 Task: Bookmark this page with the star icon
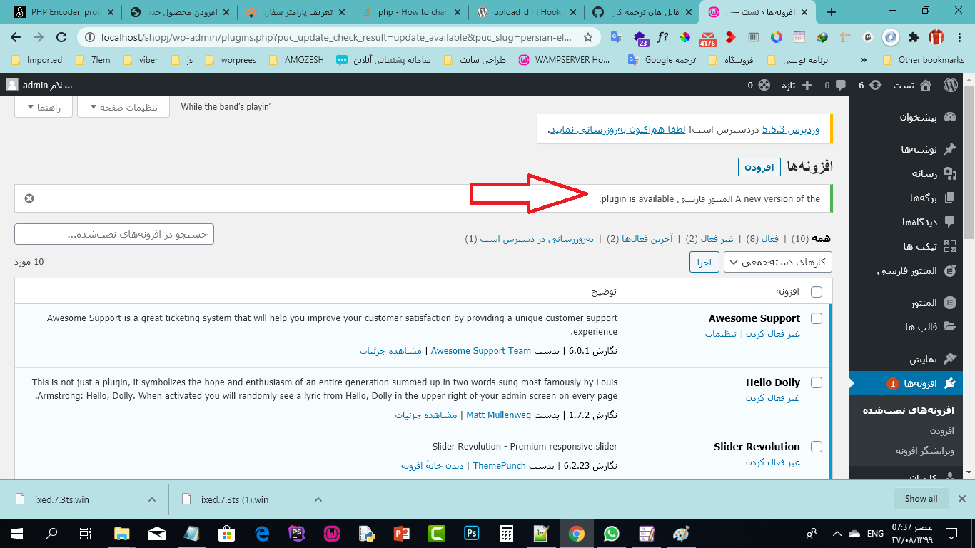(588, 37)
